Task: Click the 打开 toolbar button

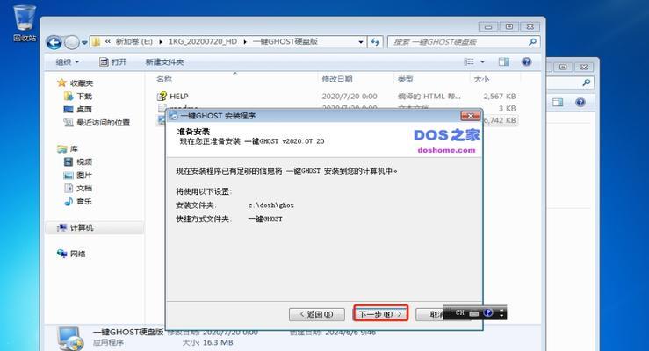Action: pyautogui.click(x=113, y=62)
